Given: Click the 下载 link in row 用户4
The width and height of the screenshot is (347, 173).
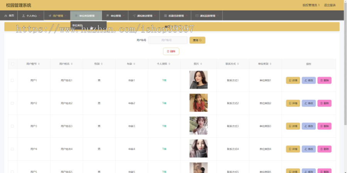Looking at the screenshot, I should click(164, 149).
